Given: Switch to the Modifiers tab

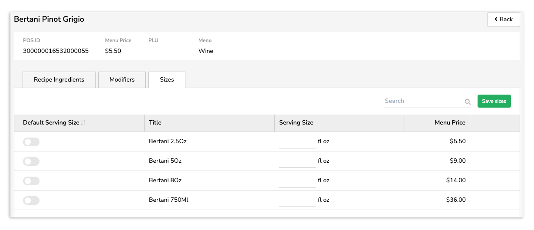Looking at the screenshot, I should [x=122, y=80].
